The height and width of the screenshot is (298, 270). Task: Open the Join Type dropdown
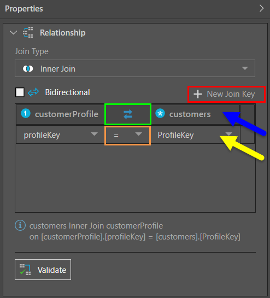point(135,68)
